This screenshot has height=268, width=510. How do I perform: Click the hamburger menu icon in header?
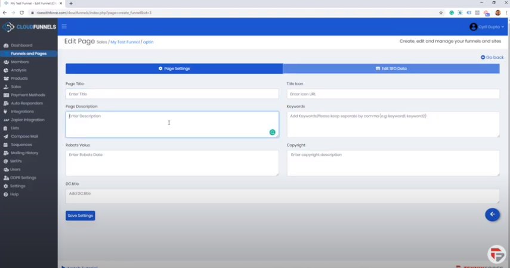point(64,26)
